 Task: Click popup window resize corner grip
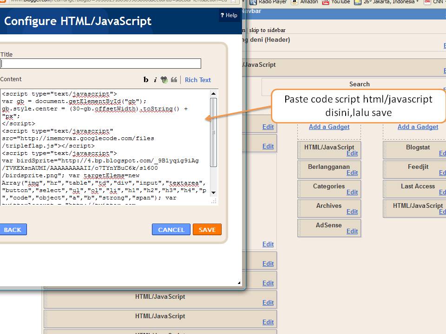(239, 283)
